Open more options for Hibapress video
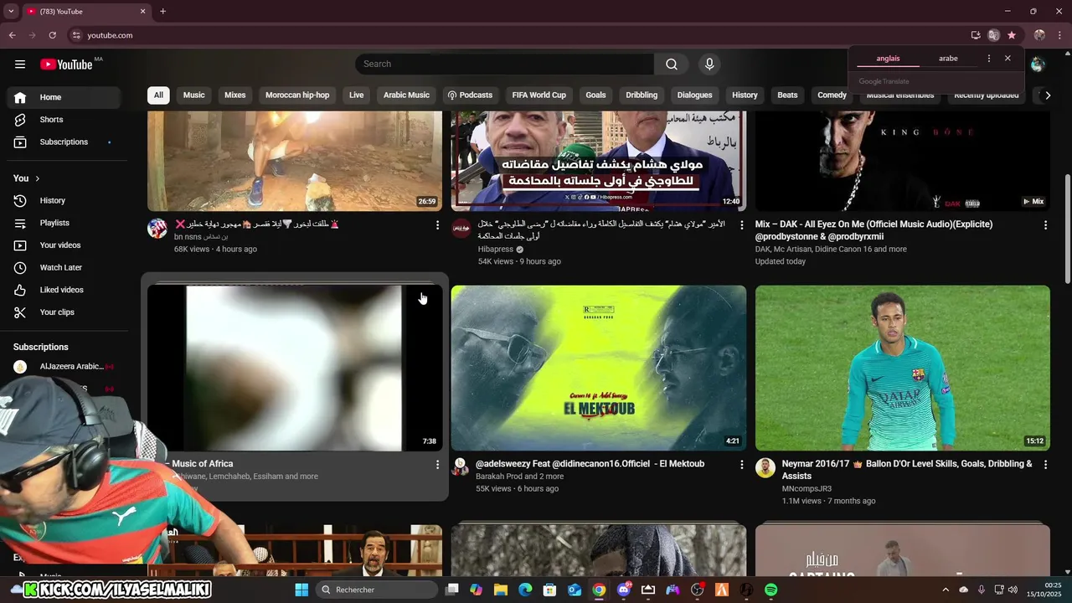The image size is (1072, 603). [x=741, y=225]
